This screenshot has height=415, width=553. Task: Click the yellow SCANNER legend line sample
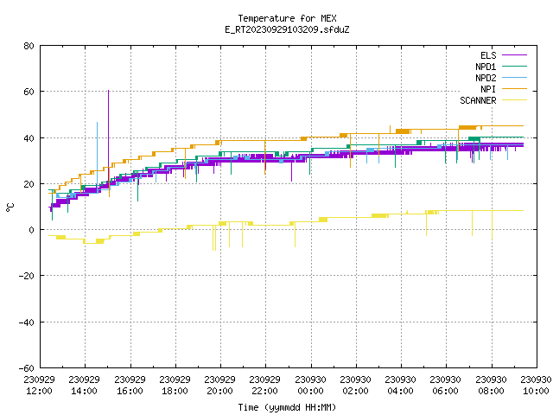pos(515,100)
